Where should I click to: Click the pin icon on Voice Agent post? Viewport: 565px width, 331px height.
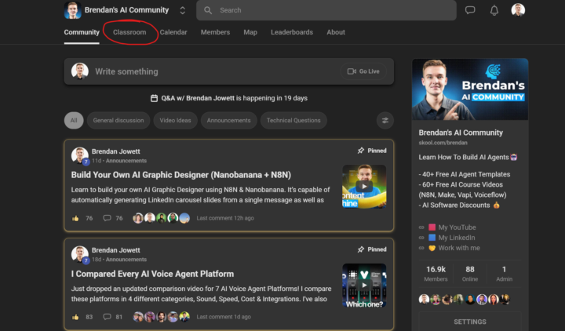pyautogui.click(x=361, y=249)
